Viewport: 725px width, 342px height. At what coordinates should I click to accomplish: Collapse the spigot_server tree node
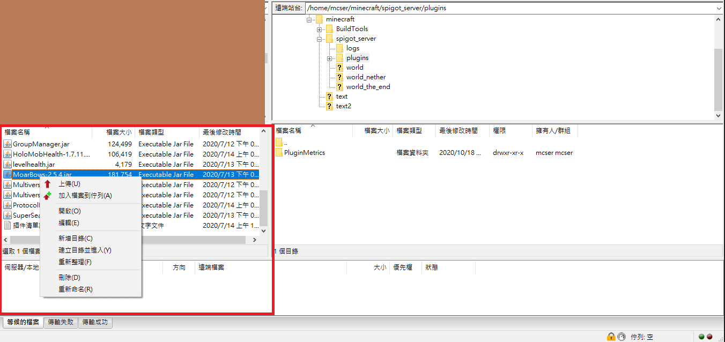[319, 38]
